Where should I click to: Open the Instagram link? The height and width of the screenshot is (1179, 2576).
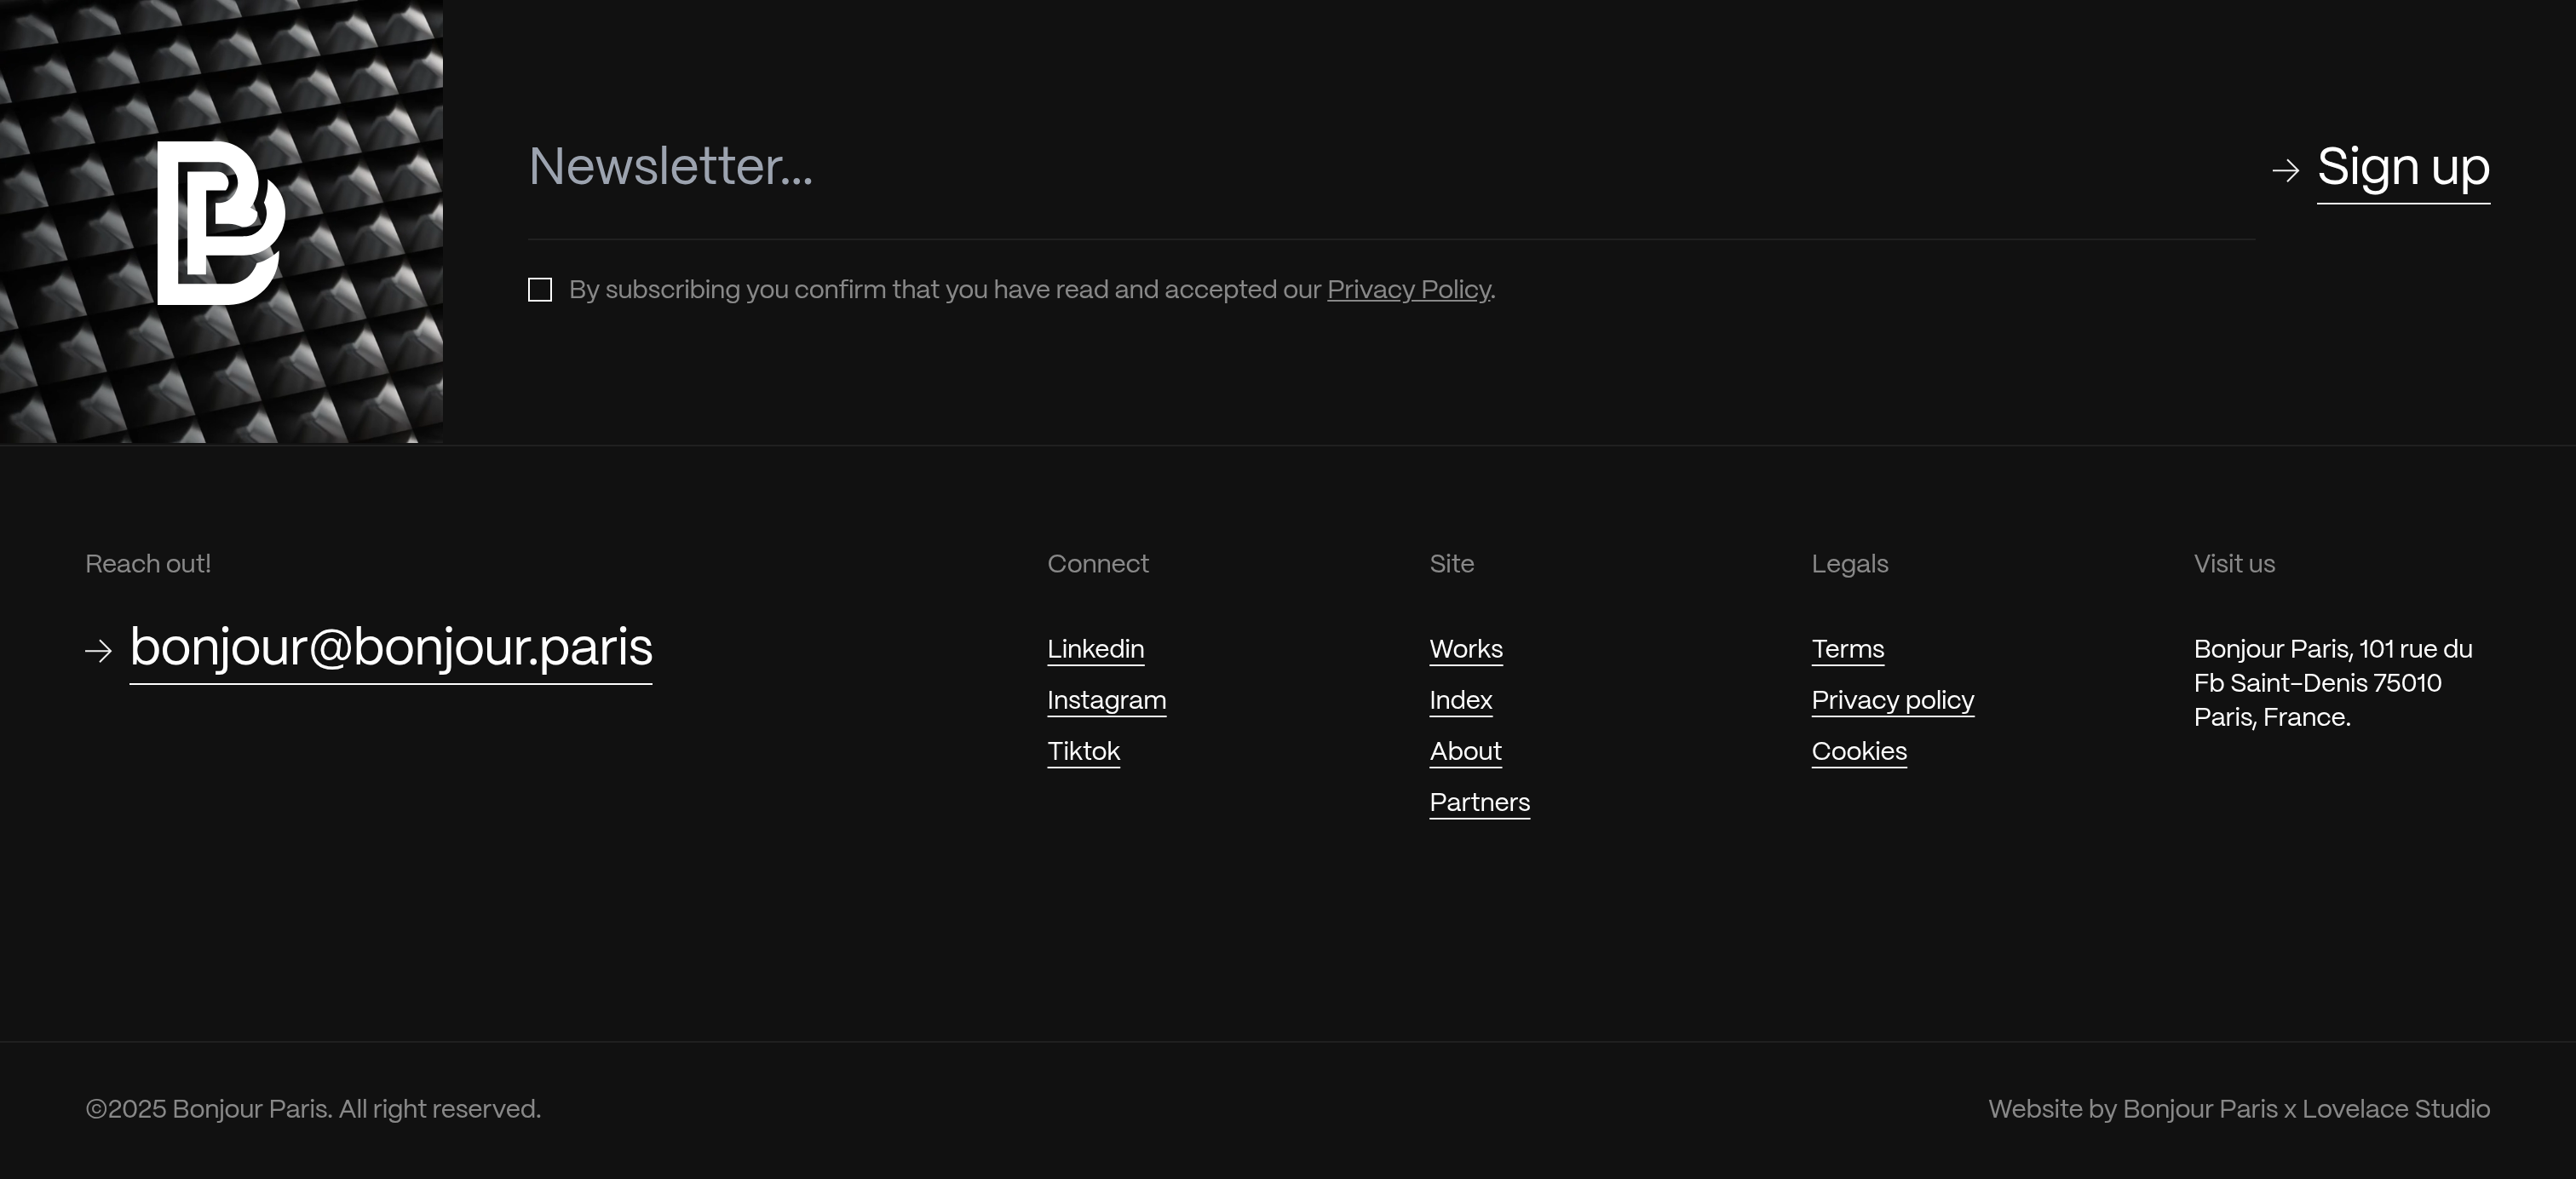[x=1107, y=700]
